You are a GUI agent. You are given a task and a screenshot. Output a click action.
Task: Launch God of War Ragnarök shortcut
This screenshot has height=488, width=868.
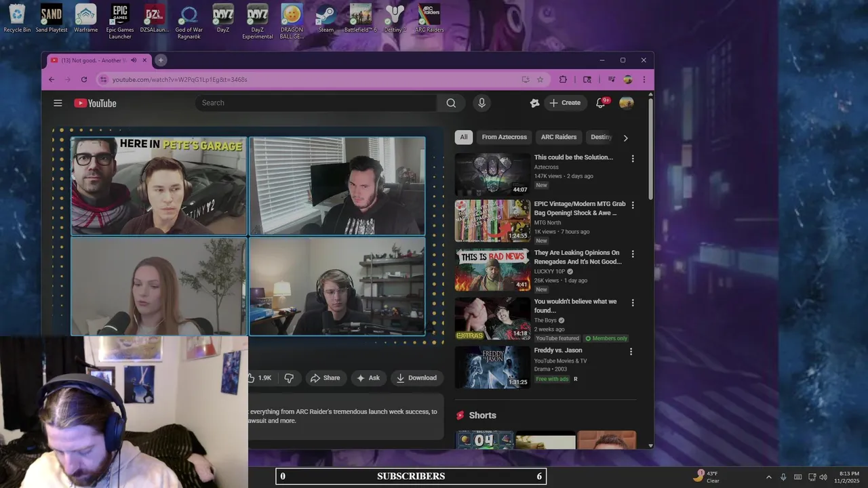tap(189, 22)
